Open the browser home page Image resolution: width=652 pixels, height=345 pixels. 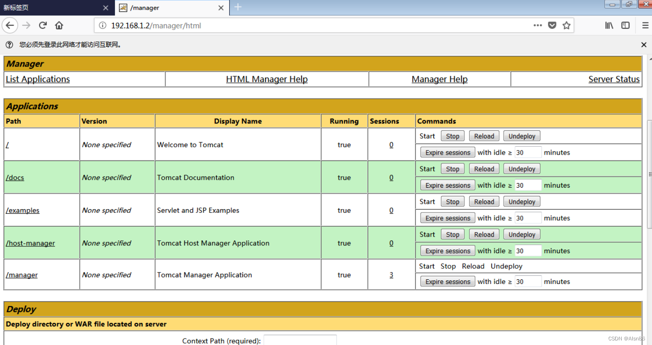[x=59, y=25]
